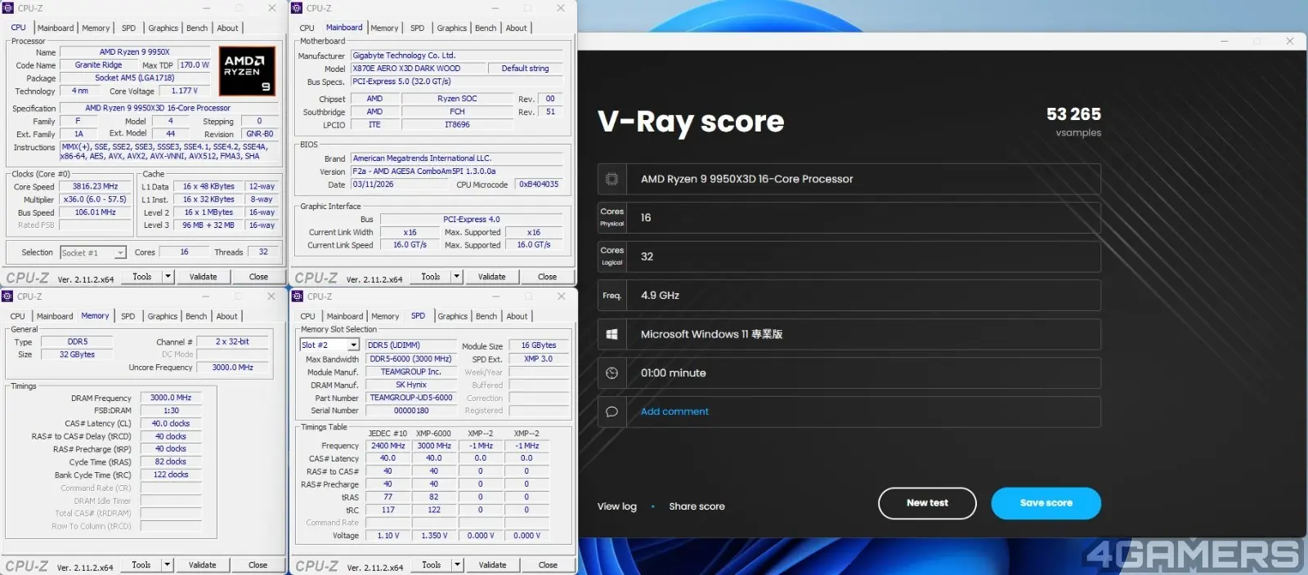
Task: Click the Multiplier value x36.0
Action: click(x=95, y=199)
